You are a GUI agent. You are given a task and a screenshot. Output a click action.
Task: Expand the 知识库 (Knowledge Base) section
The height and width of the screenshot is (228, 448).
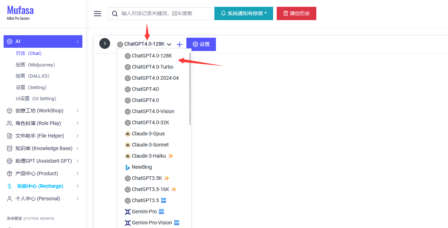pyautogui.click(x=43, y=148)
